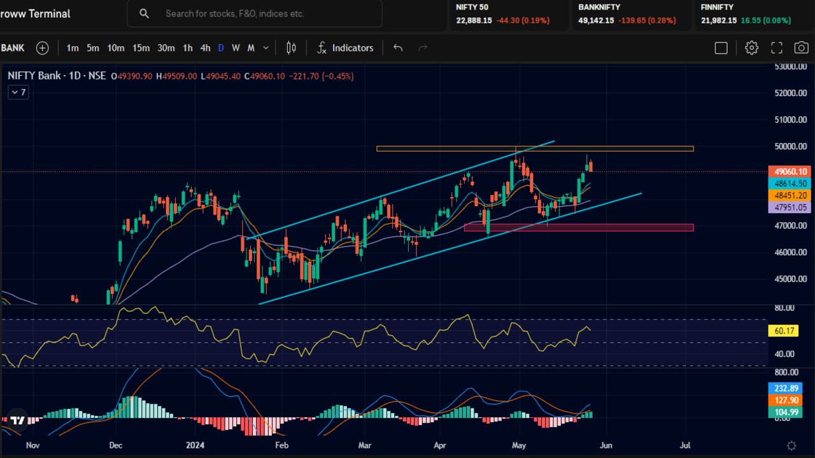Select the pink support zone rectangle
815x458 pixels.
click(579, 227)
